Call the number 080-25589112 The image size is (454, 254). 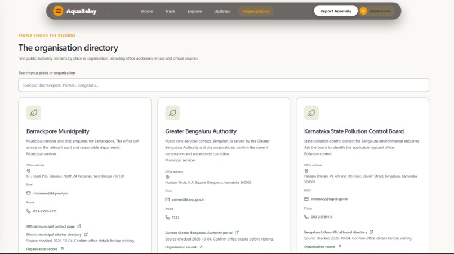[322, 217]
